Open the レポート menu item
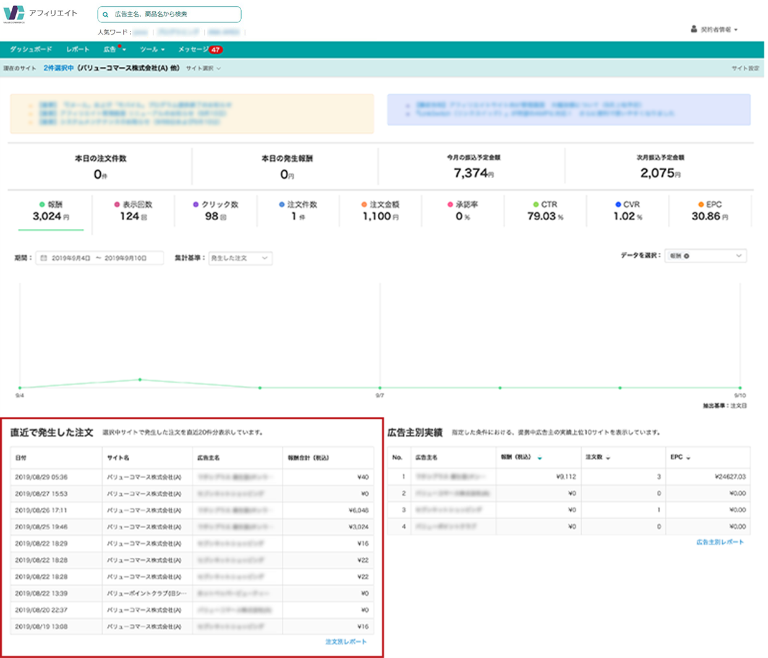The width and height of the screenshot is (768, 658). click(78, 49)
